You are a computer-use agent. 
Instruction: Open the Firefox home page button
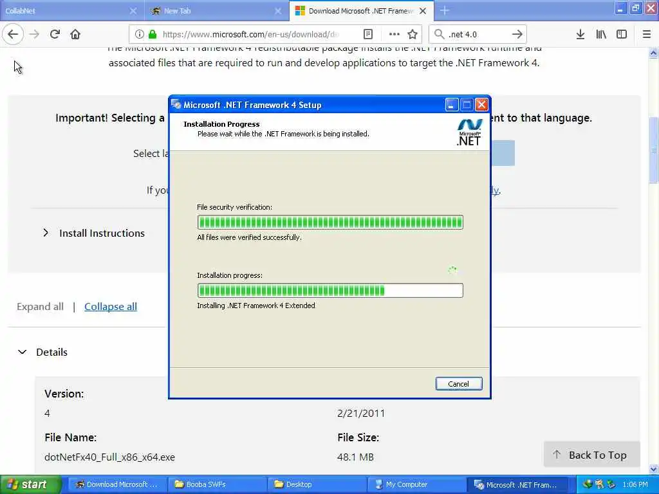point(75,34)
